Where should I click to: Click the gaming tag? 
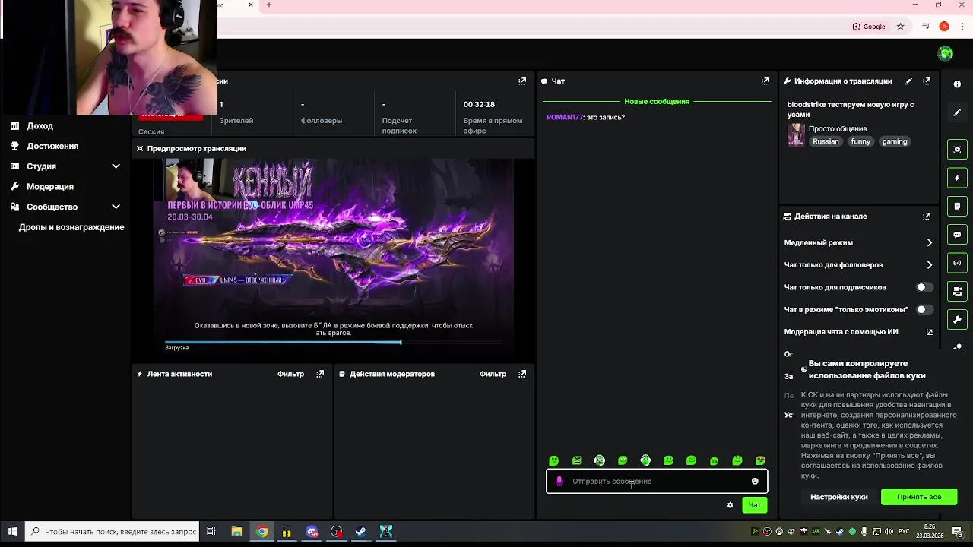click(x=895, y=141)
